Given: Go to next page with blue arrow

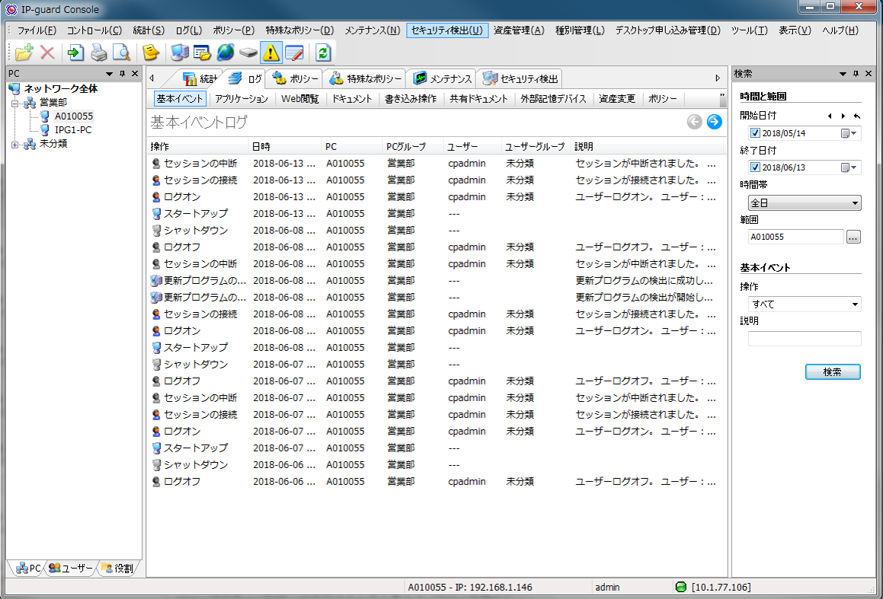Looking at the screenshot, I should [x=714, y=122].
